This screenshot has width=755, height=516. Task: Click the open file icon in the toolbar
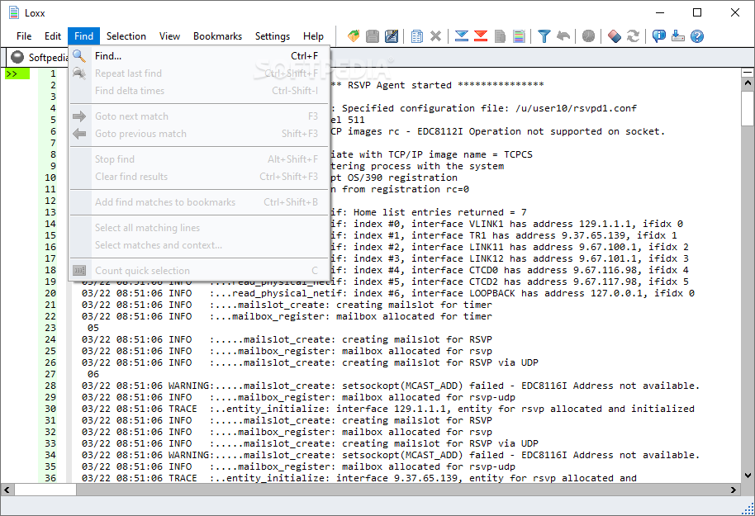(354, 36)
